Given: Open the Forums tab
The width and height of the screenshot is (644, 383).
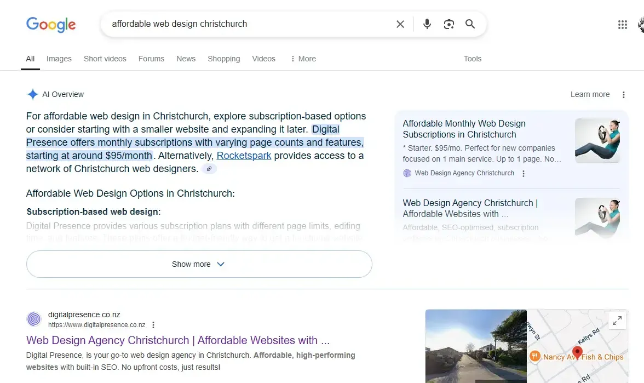Looking at the screenshot, I should [x=151, y=59].
